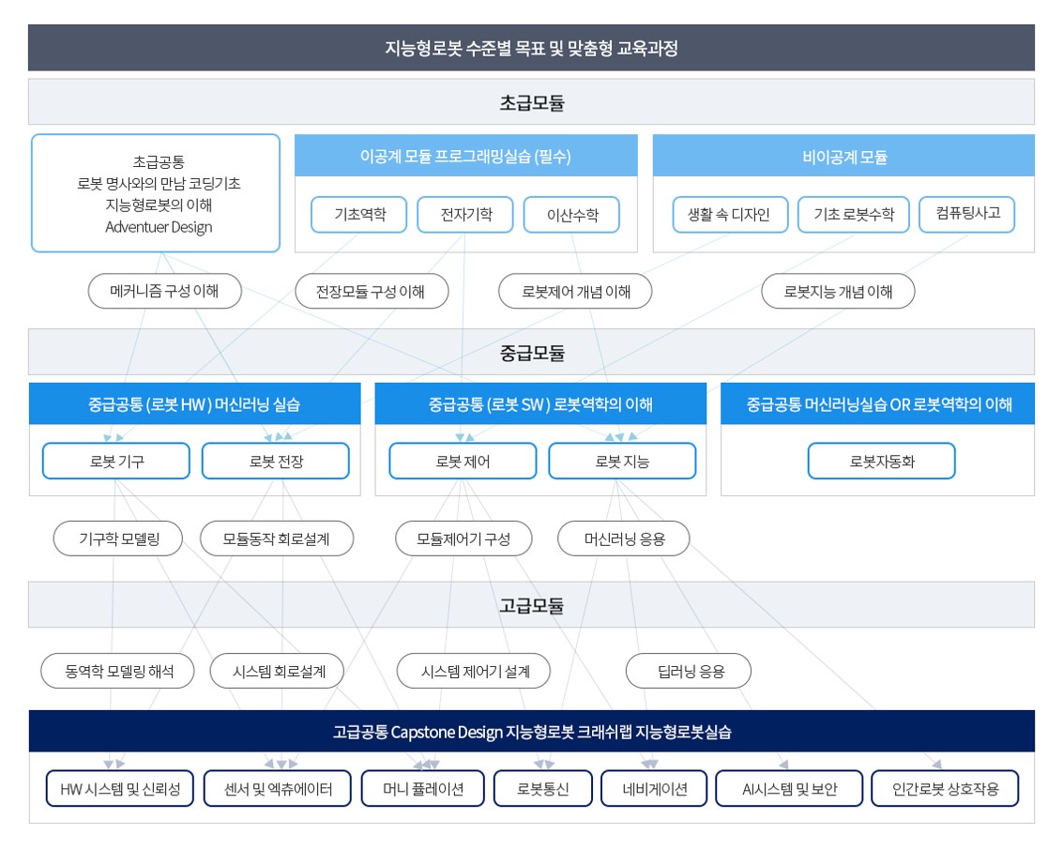This screenshot has height=849, width=1063.
Task: Open the 로봇자동화 module box
Action: point(881,461)
